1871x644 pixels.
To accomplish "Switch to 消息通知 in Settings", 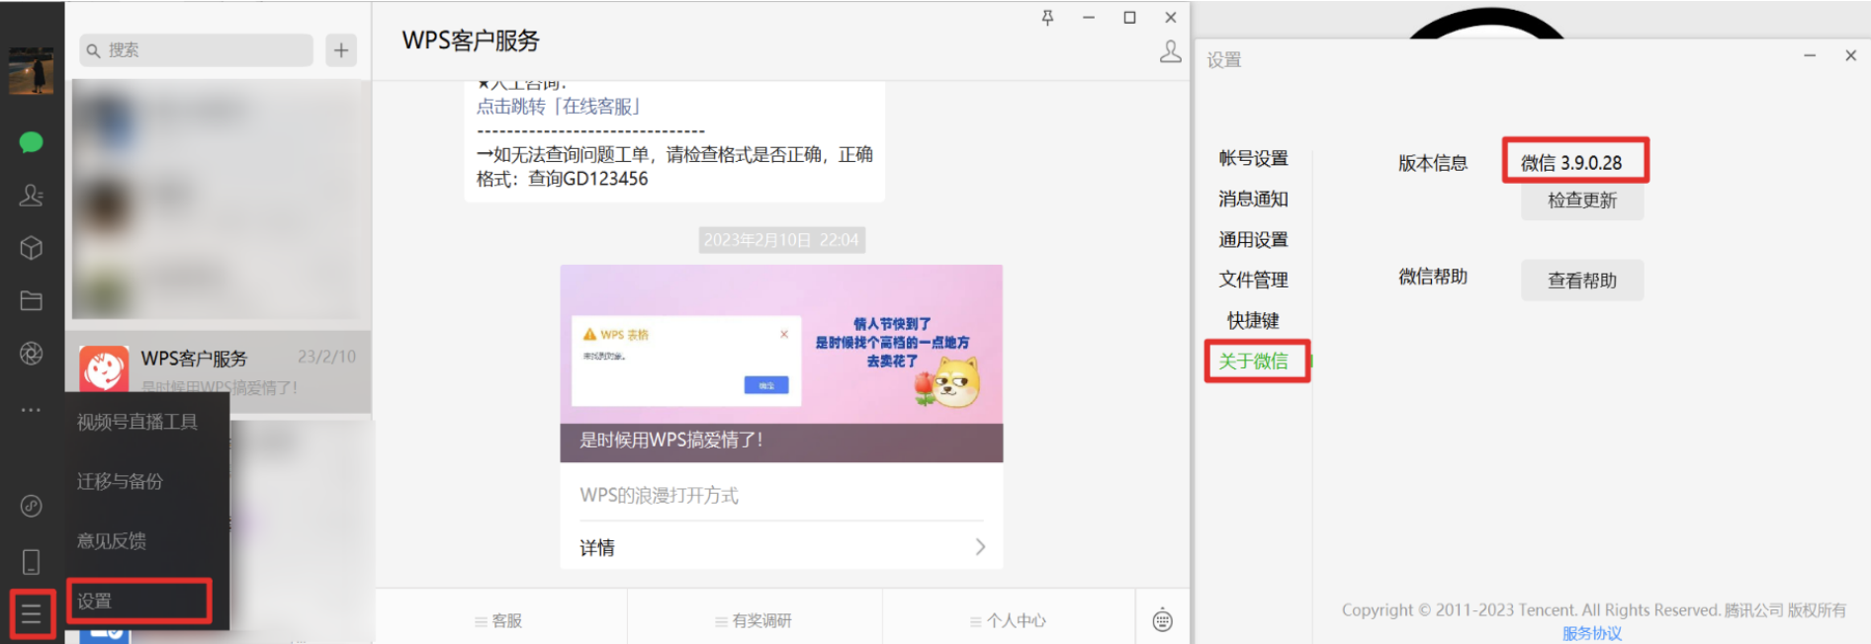I will pos(1253,199).
